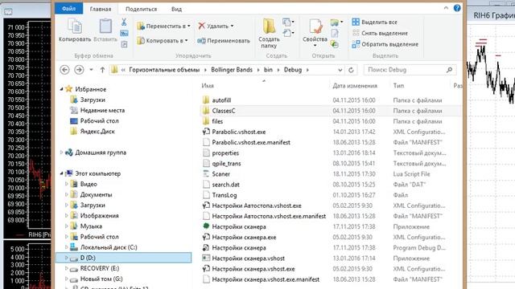
Task: Click green Настройки сканера application icon
Action: pos(206,226)
